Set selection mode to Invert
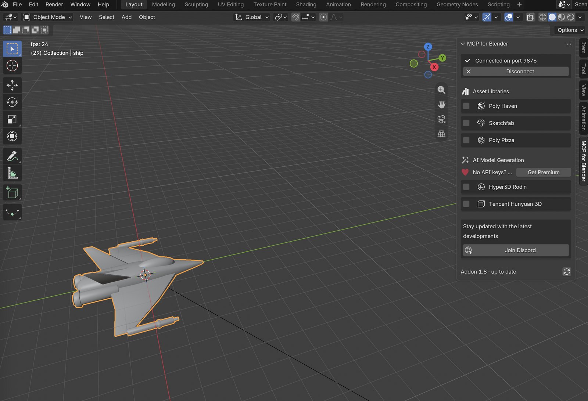 coord(35,30)
